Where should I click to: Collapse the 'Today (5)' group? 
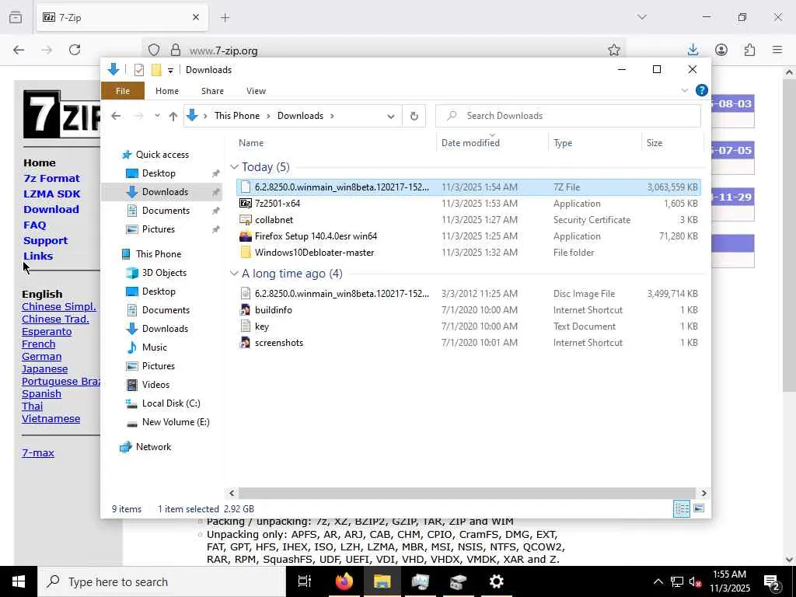[x=234, y=166]
